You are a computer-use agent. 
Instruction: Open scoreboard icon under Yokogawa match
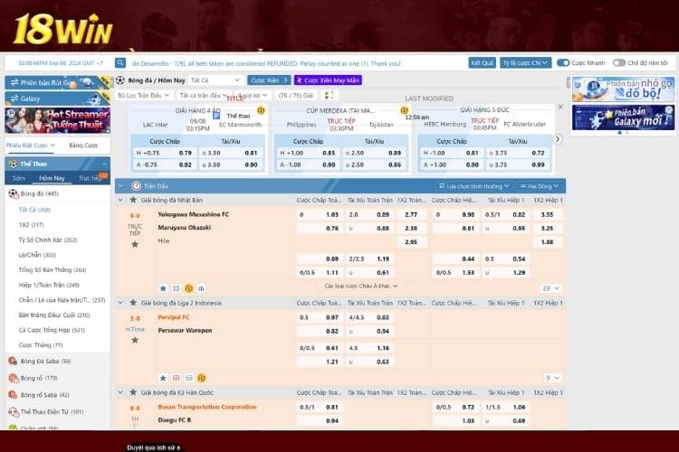[x=177, y=288]
